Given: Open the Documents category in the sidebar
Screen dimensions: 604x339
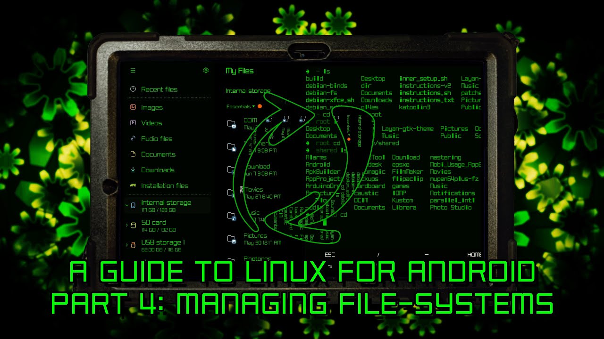Looking at the screenshot, I should coord(158,154).
